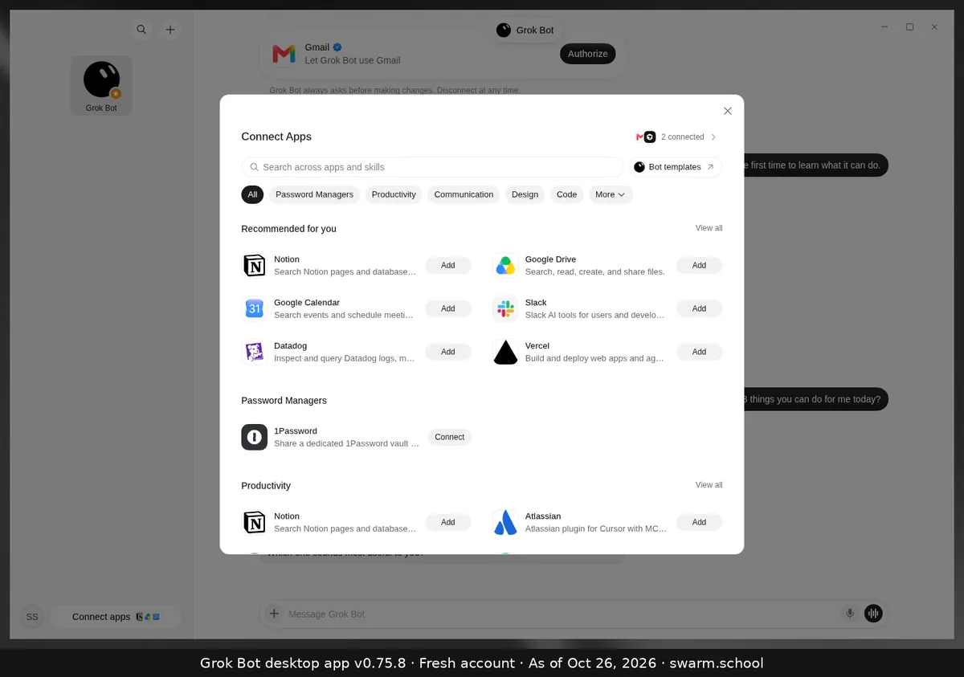Viewport: 964px width, 677px height.
Task: Click the Google Calendar icon
Action: 255,309
